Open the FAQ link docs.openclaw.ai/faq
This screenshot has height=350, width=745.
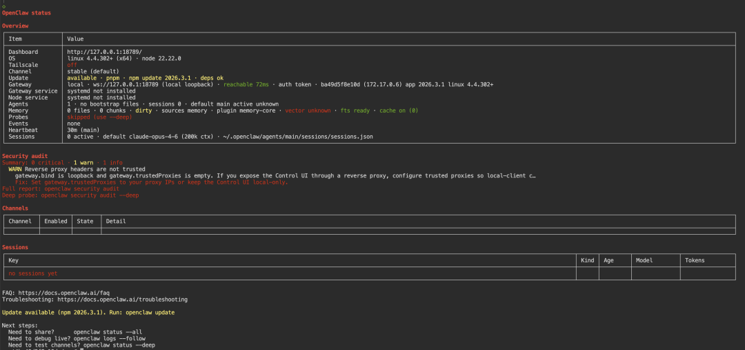click(64, 293)
